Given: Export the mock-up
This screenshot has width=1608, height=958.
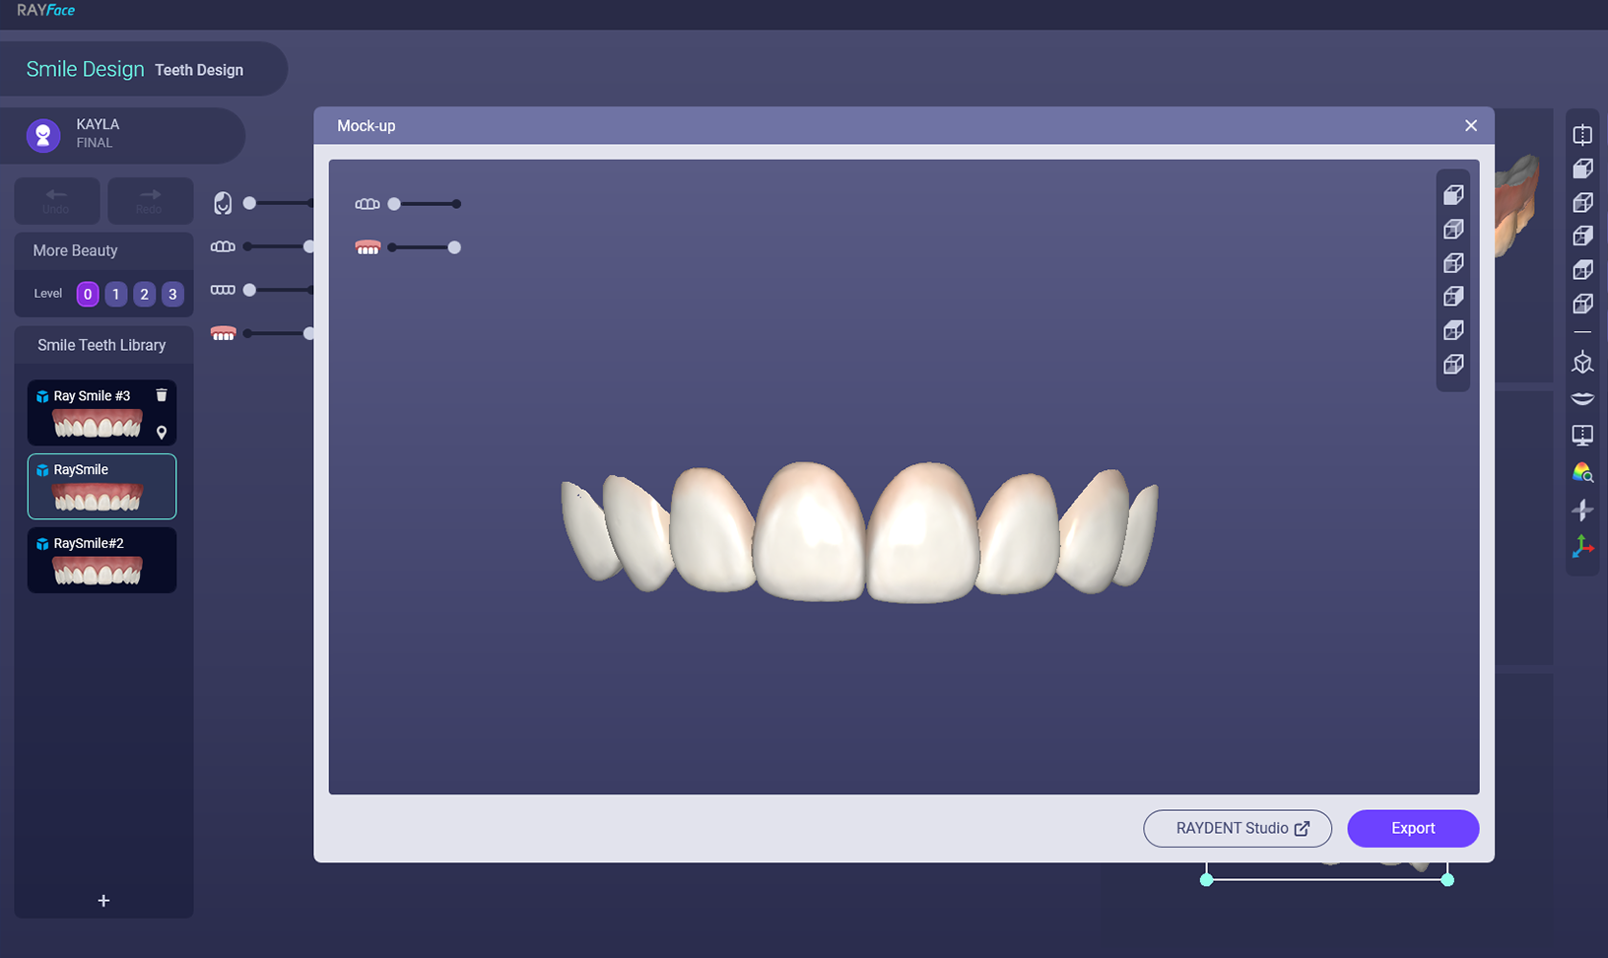Looking at the screenshot, I should click(x=1412, y=828).
